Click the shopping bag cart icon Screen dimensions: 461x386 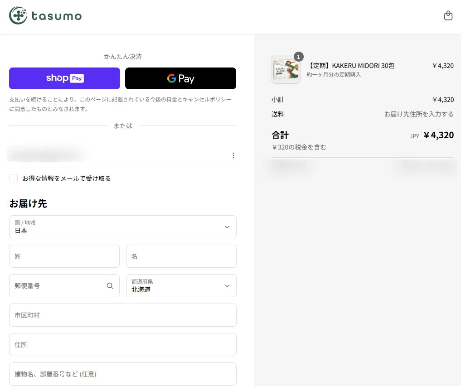pos(448,16)
